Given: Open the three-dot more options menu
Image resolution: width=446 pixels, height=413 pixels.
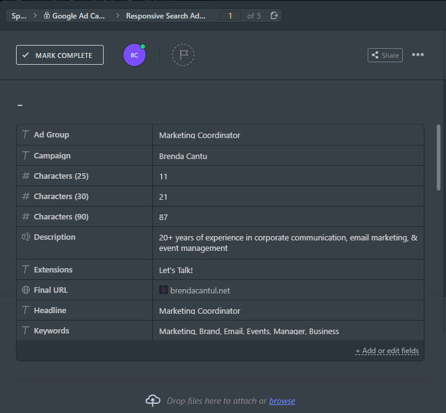Looking at the screenshot, I should 418,55.
